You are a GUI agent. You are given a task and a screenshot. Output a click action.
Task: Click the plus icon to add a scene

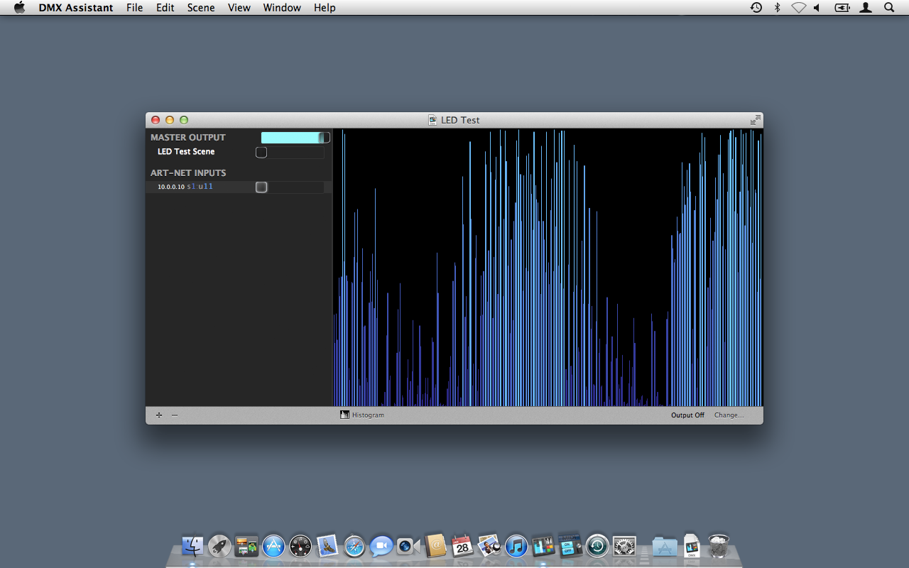point(158,415)
